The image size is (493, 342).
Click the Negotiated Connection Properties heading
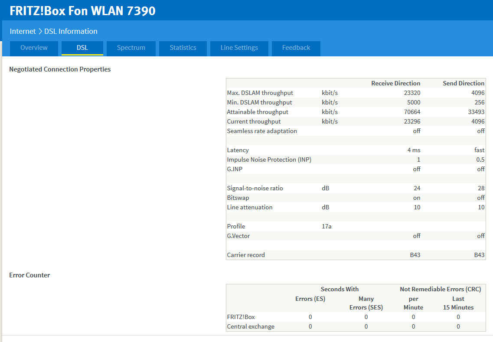click(x=60, y=69)
